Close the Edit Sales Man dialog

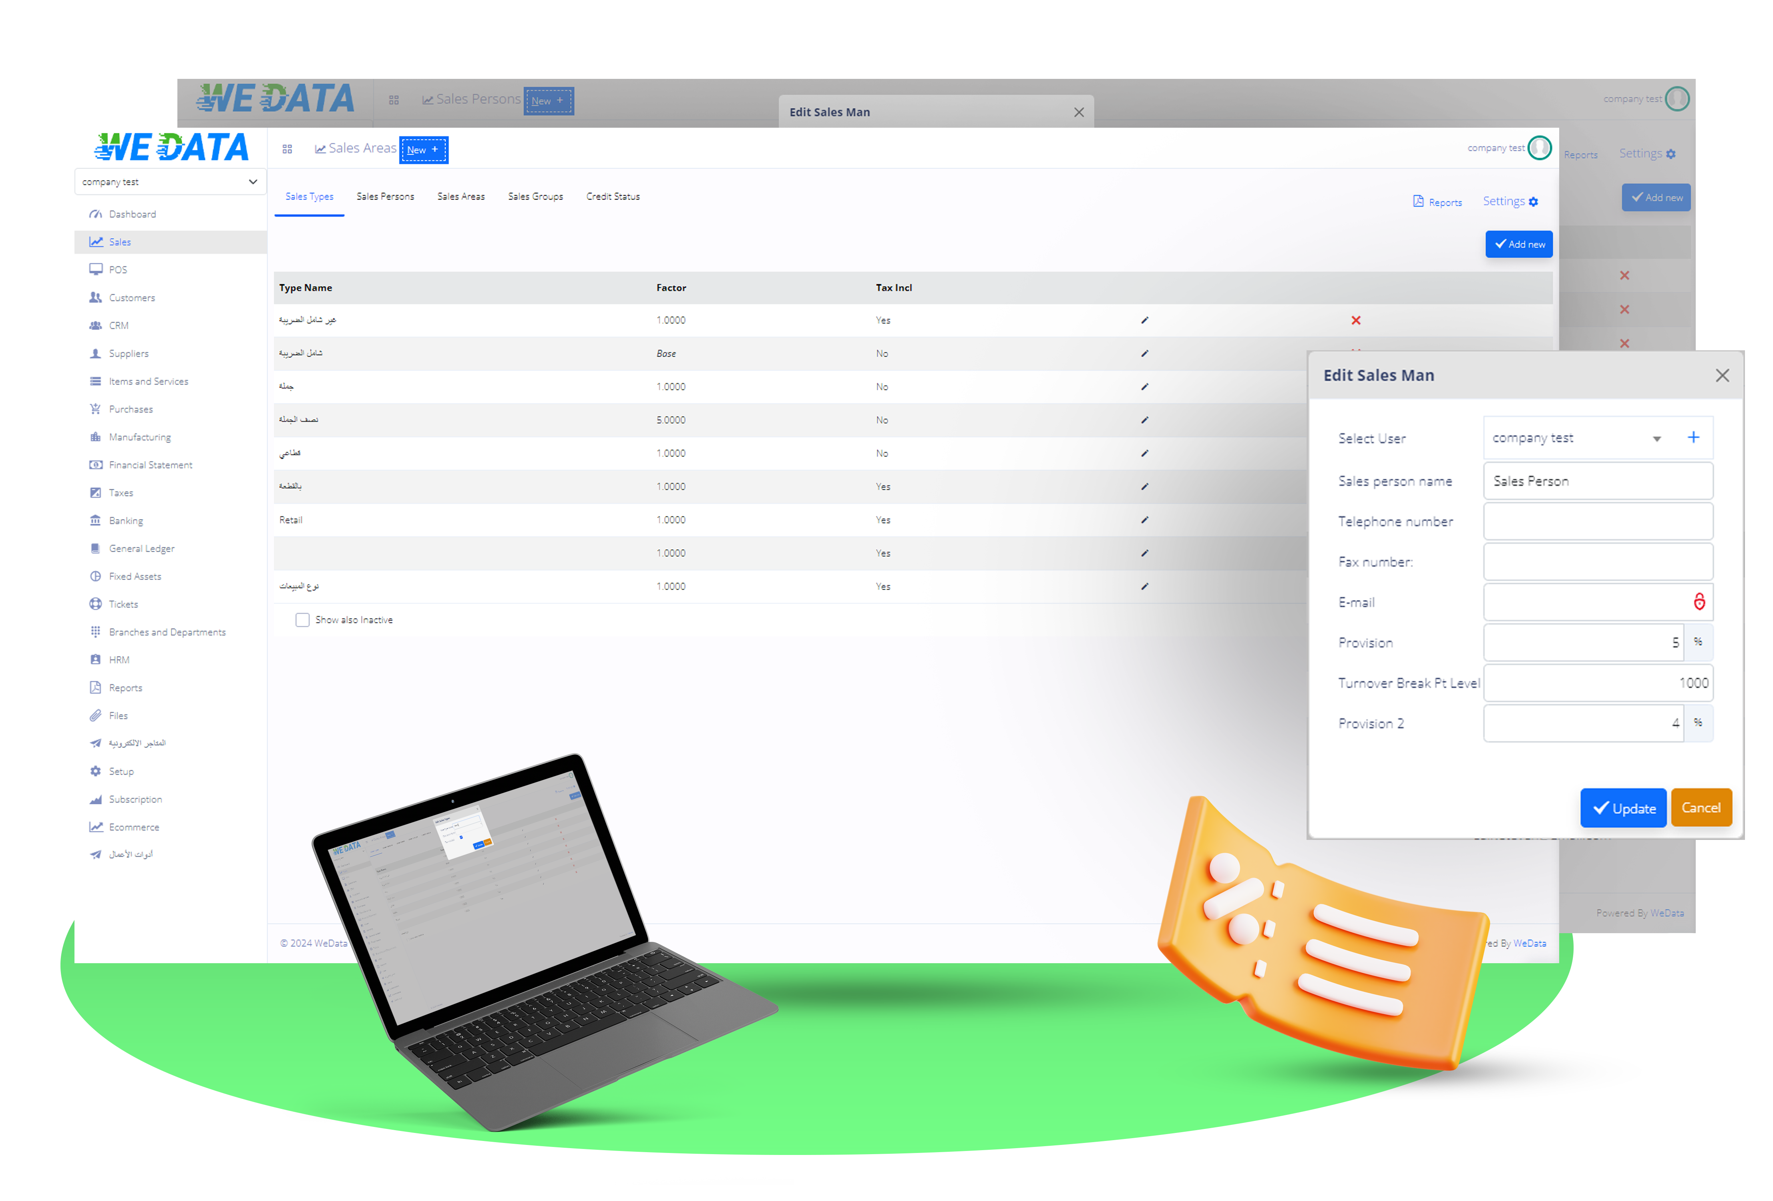click(x=1722, y=375)
